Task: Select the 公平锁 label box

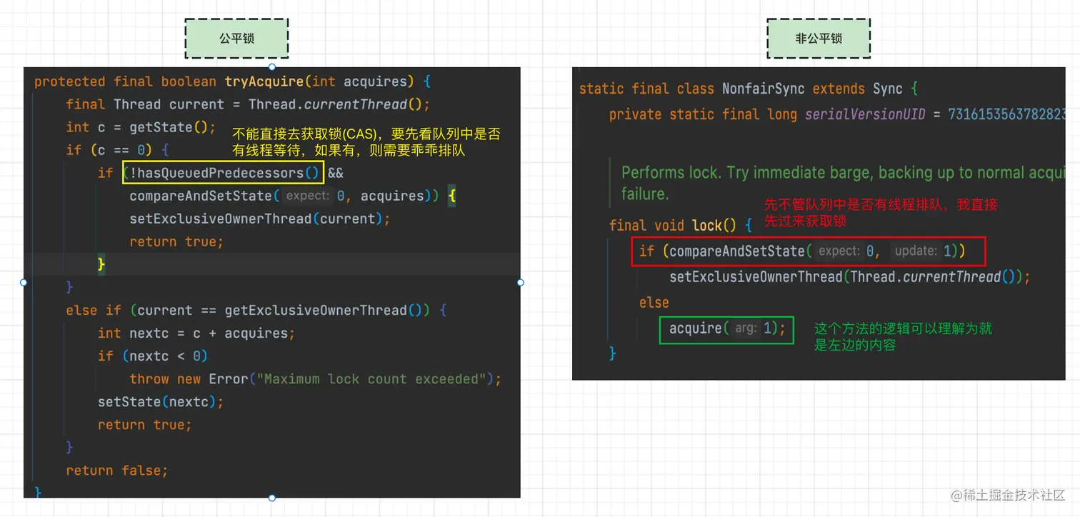Action: [x=236, y=39]
